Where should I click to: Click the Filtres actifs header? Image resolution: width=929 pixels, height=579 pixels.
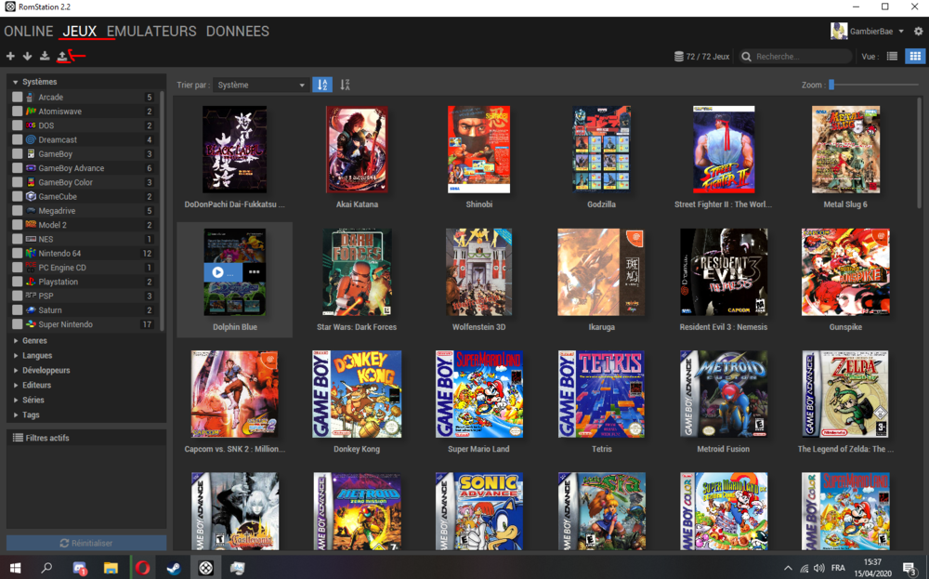[x=86, y=438]
